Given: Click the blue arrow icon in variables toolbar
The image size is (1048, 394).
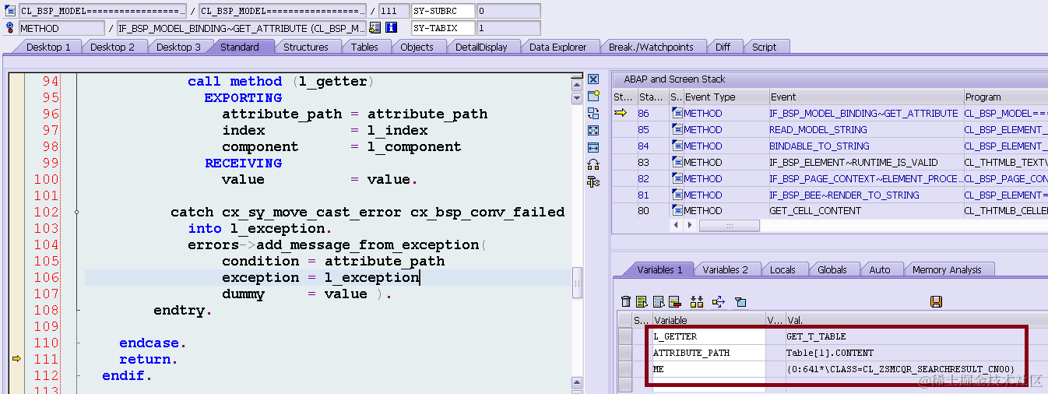Looking at the screenshot, I should pyautogui.click(x=719, y=301).
